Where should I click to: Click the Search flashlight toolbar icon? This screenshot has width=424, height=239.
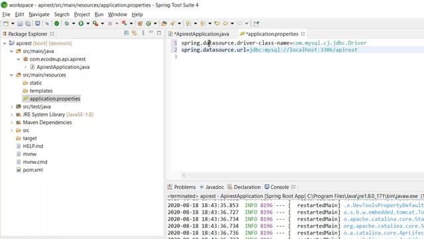point(172,24)
